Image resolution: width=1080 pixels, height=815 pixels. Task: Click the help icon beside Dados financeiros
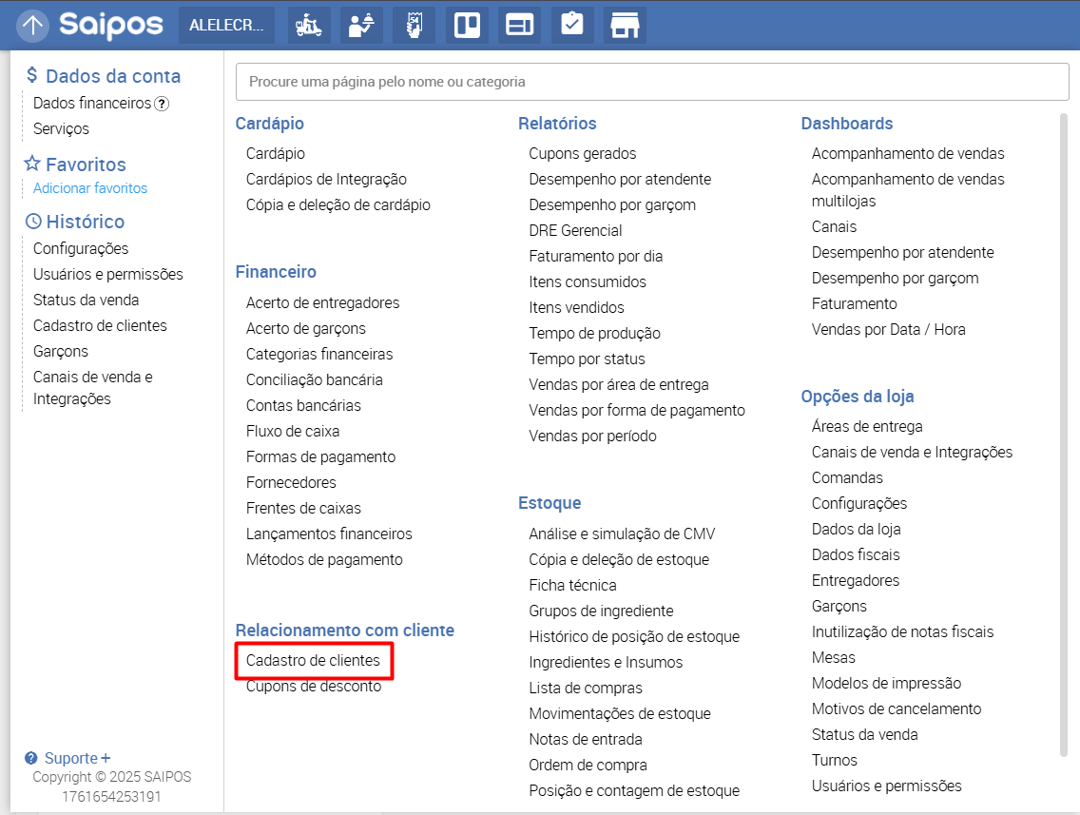(x=162, y=104)
